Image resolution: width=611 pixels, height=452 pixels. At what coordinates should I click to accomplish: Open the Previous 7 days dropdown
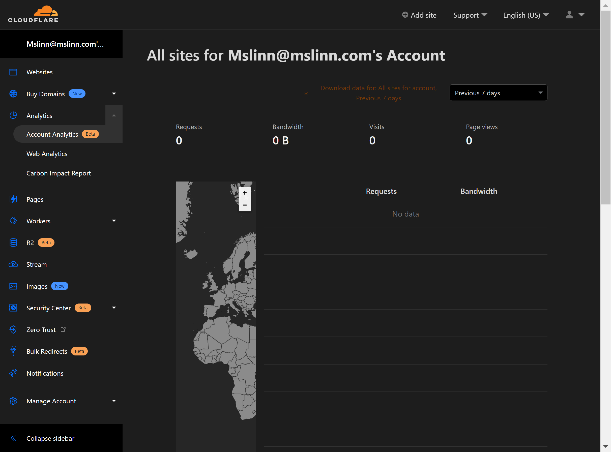click(498, 93)
